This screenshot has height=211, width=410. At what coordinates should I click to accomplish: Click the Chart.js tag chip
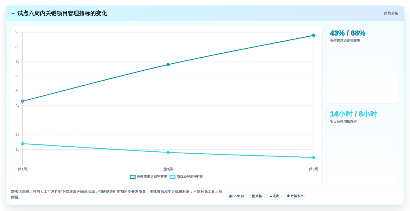click(236, 196)
